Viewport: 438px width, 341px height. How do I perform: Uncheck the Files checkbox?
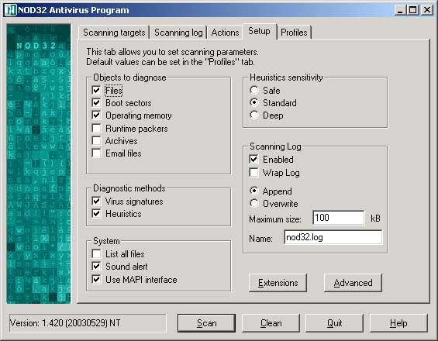(x=96, y=90)
